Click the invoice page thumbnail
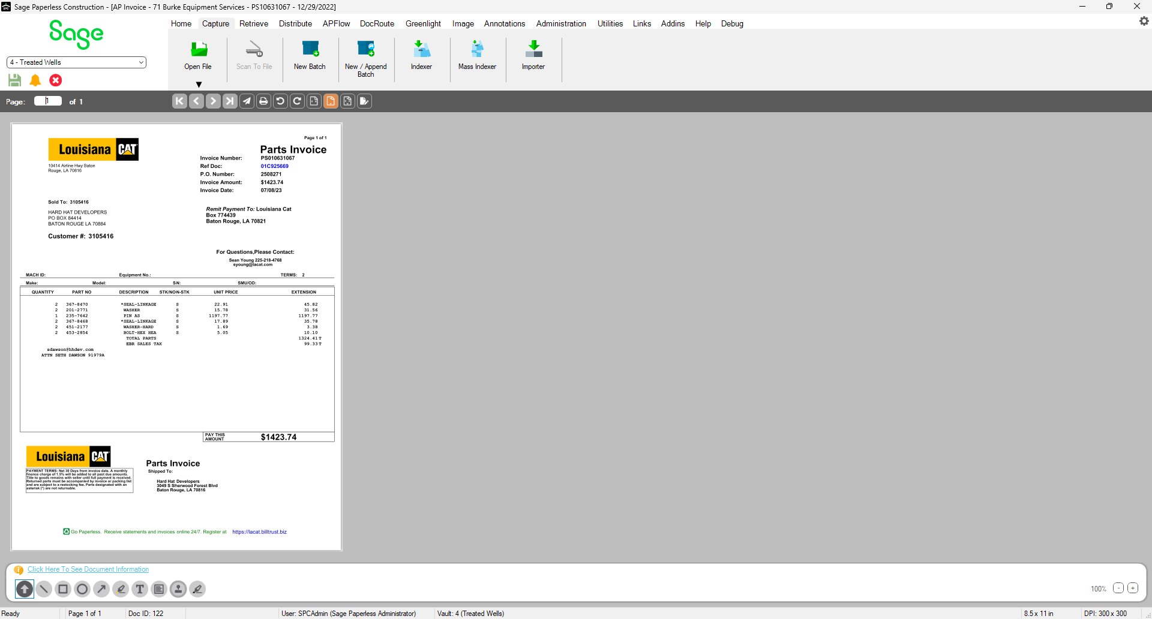The image size is (1152, 619). (176, 336)
